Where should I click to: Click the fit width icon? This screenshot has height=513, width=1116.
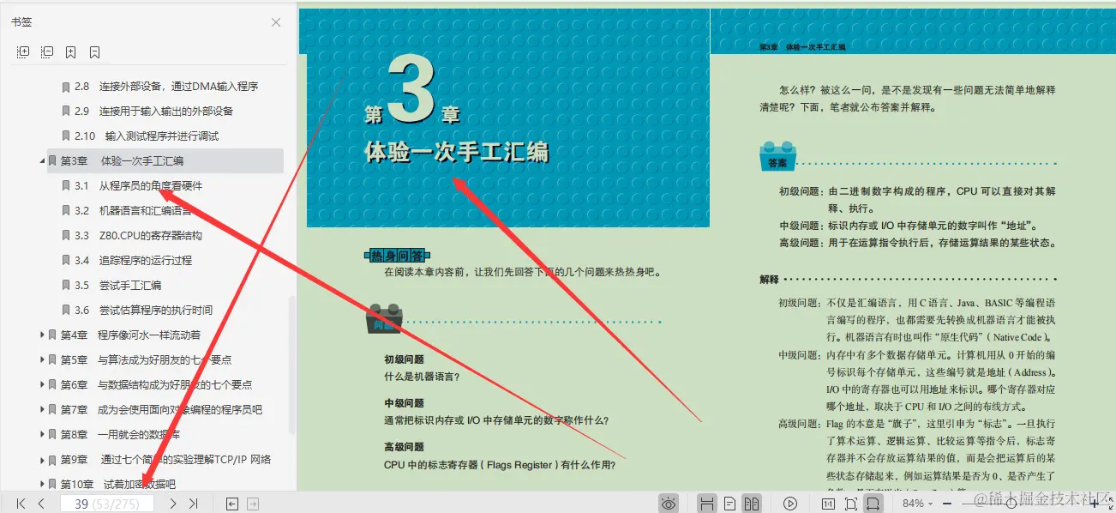pos(873,503)
